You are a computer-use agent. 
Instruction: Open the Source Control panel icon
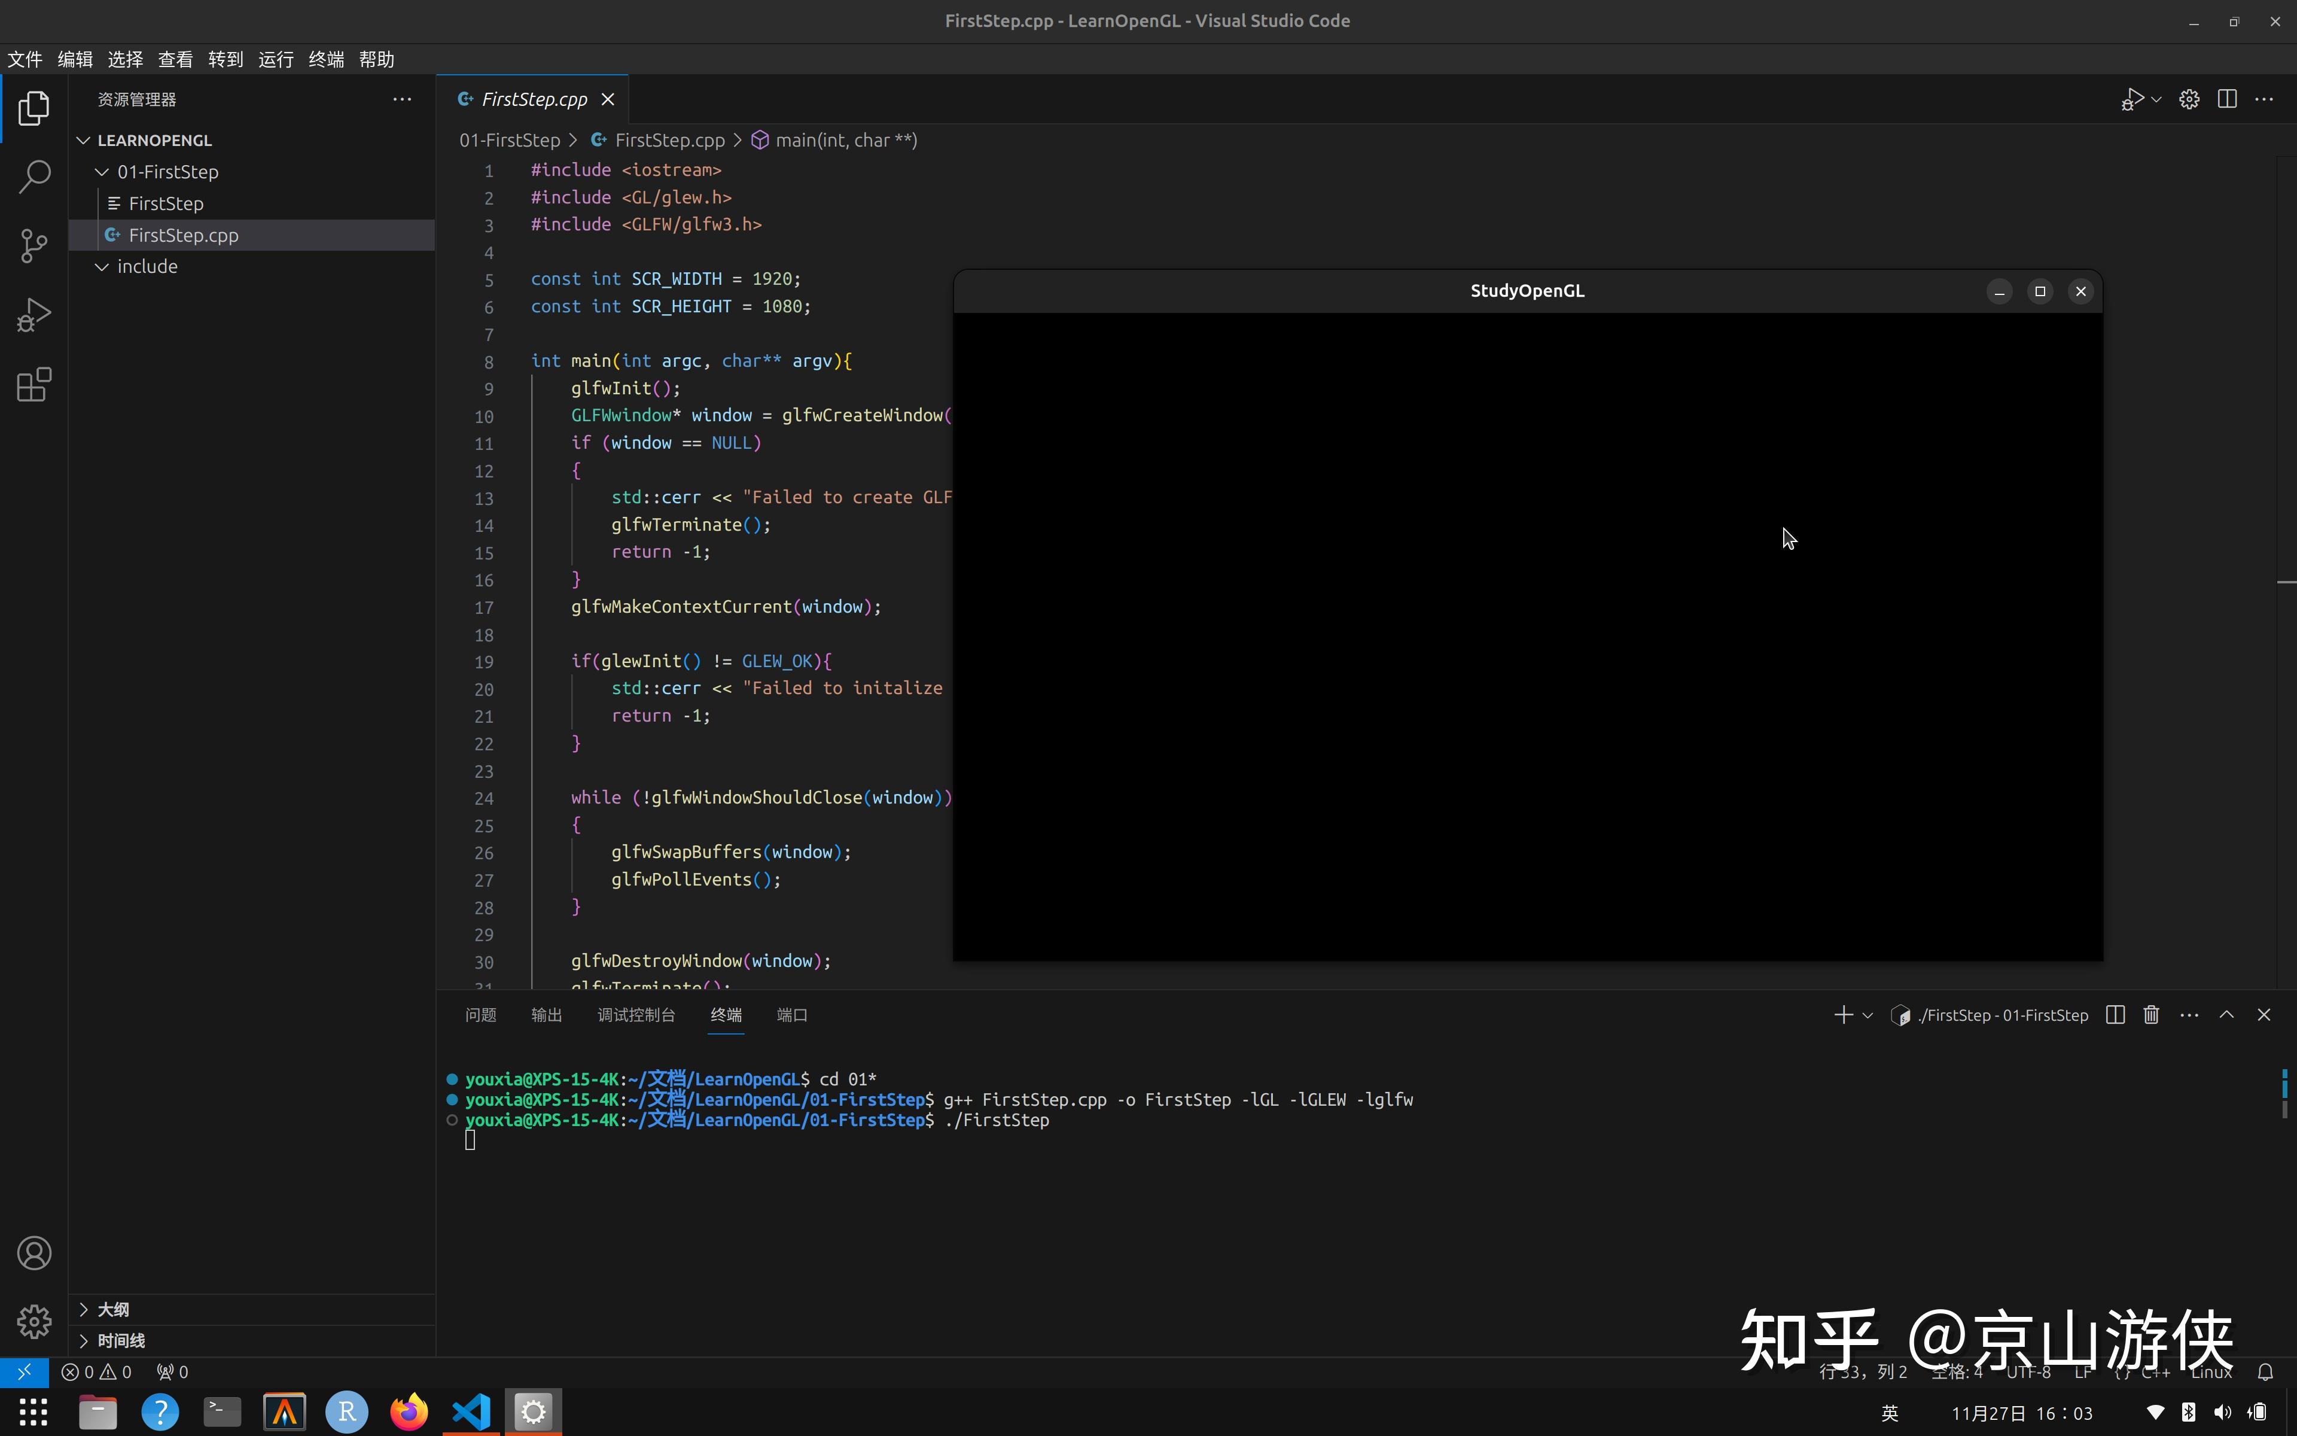[34, 245]
